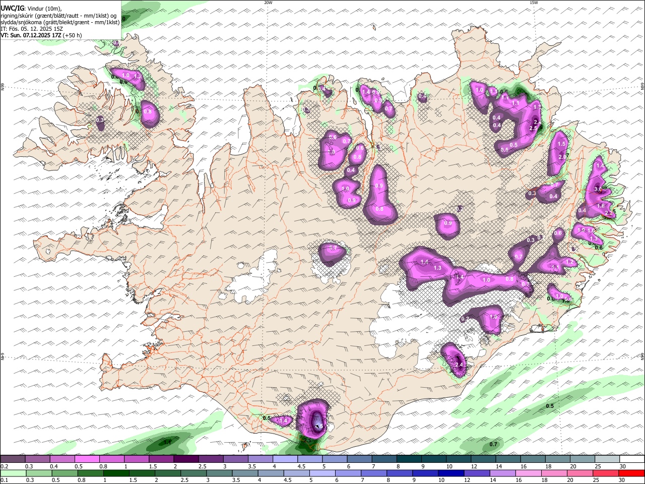The width and height of the screenshot is (645, 484).
Task: Click the 'VT: Sun. 07.12.2025 17Z (+50 h)' text
Action: click(41, 35)
